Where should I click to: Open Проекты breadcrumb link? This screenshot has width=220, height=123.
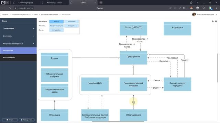(x=5, y=14)
